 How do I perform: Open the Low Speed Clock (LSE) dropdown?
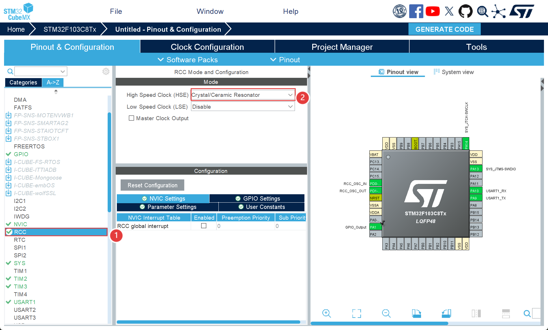(x=243, y=107)
